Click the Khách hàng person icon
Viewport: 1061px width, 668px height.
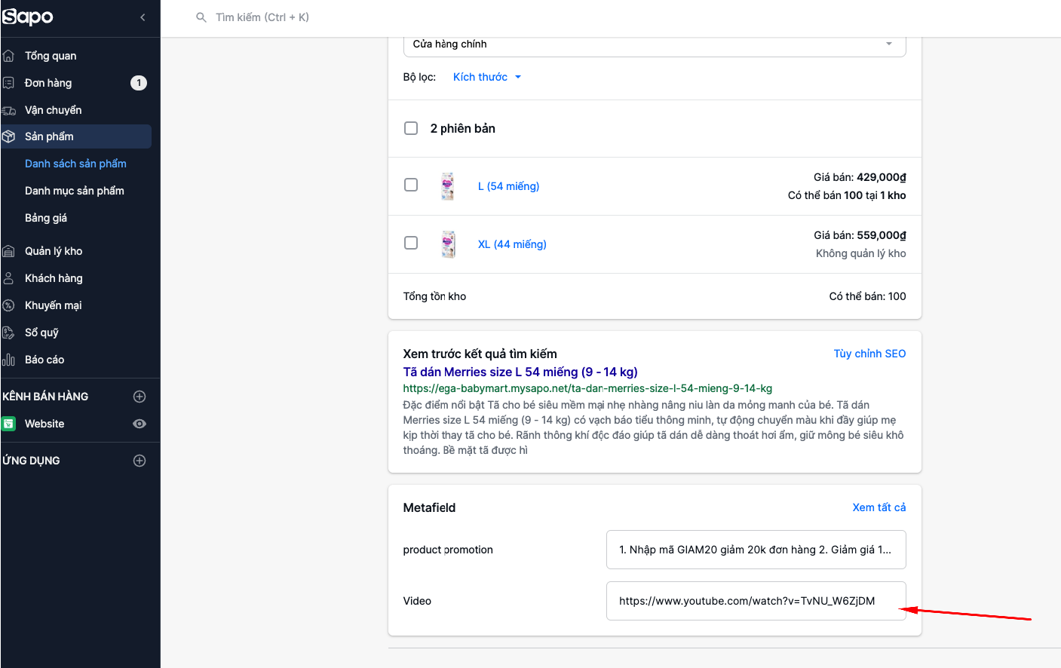9,278
